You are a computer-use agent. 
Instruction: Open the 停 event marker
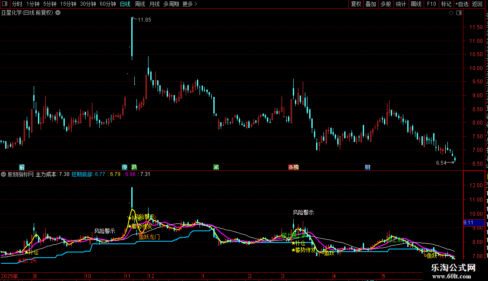[125, 167]
